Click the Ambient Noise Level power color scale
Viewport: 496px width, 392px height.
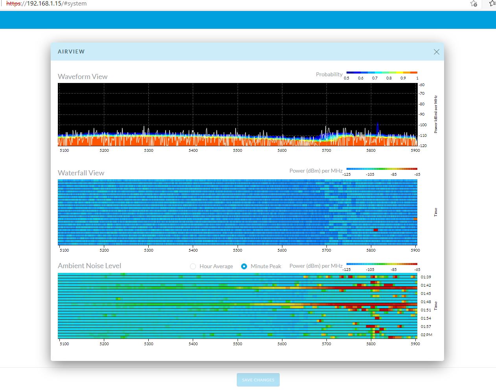tap(382, 264)
